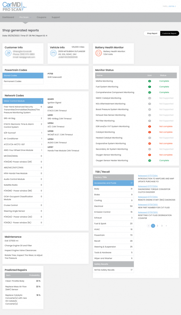Open the Coupons nav item
Screen dimensions: 181x315
(x=42, y=17)
